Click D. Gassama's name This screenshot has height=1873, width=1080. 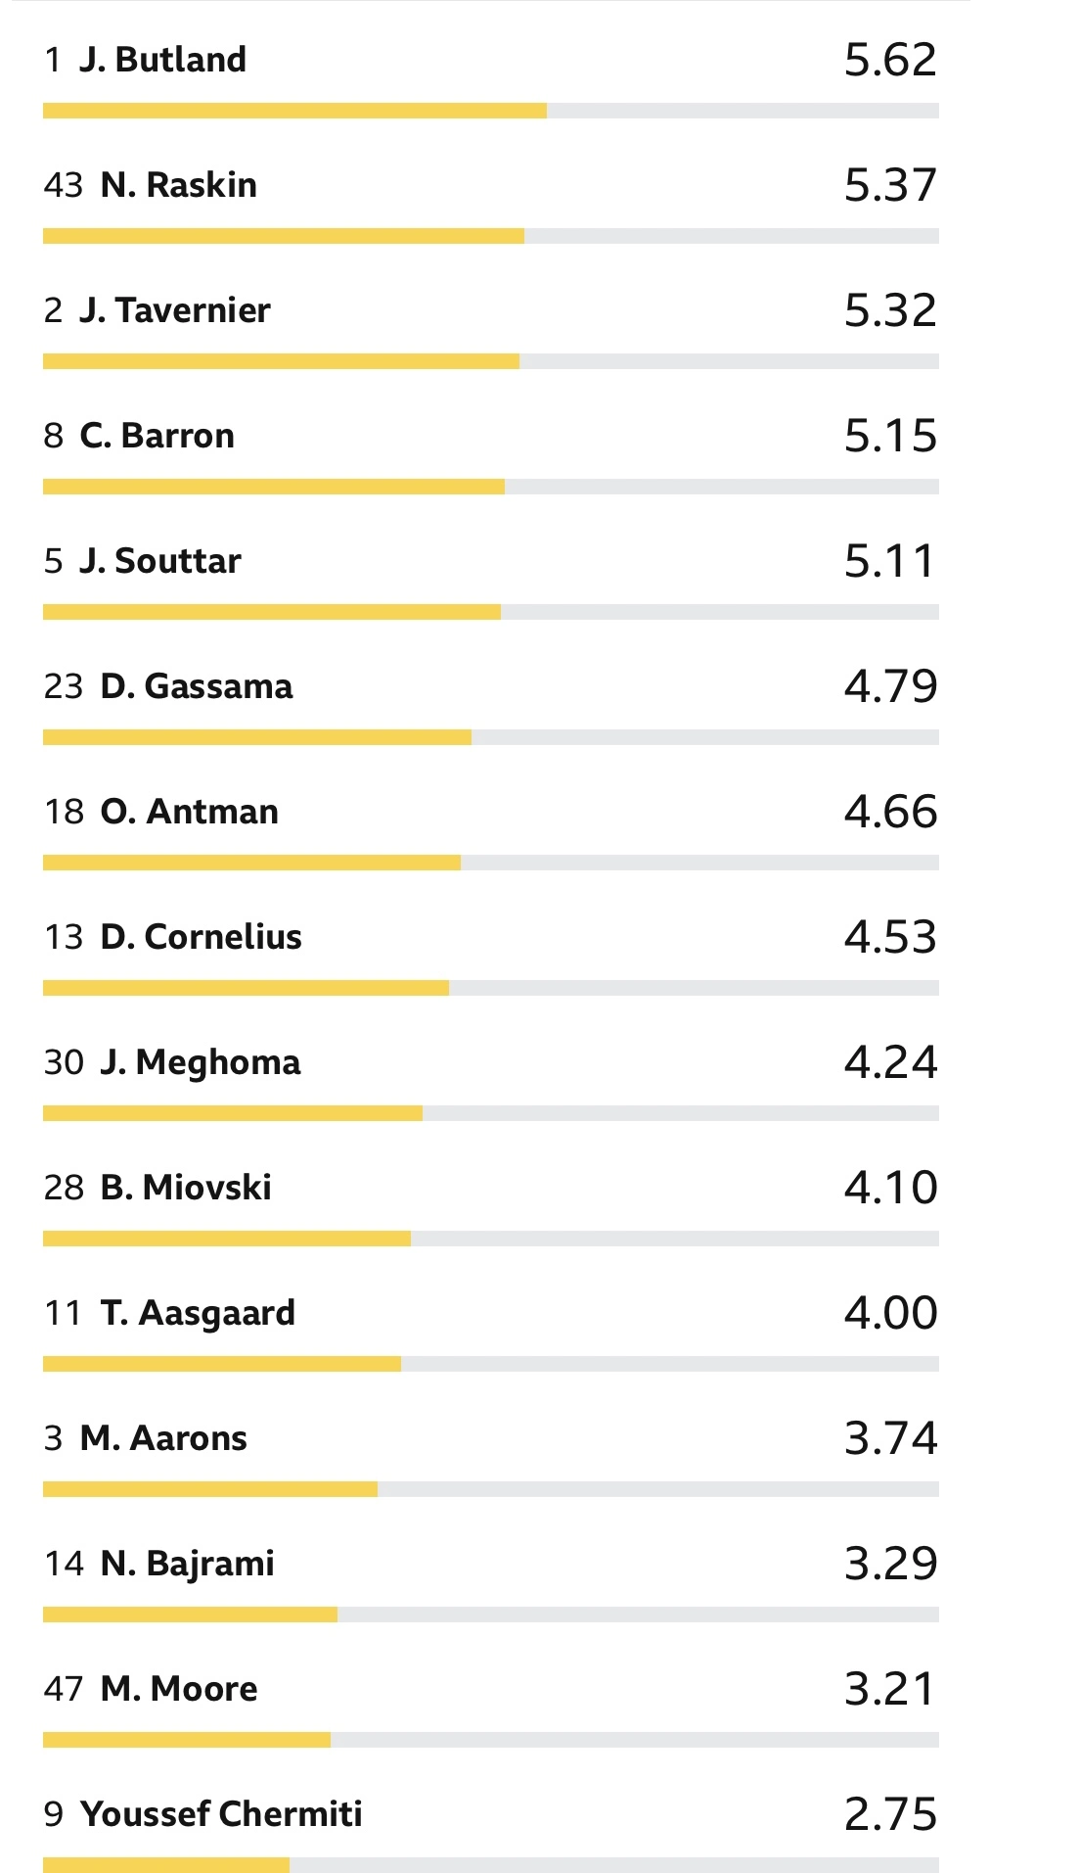tap(196, 686)
